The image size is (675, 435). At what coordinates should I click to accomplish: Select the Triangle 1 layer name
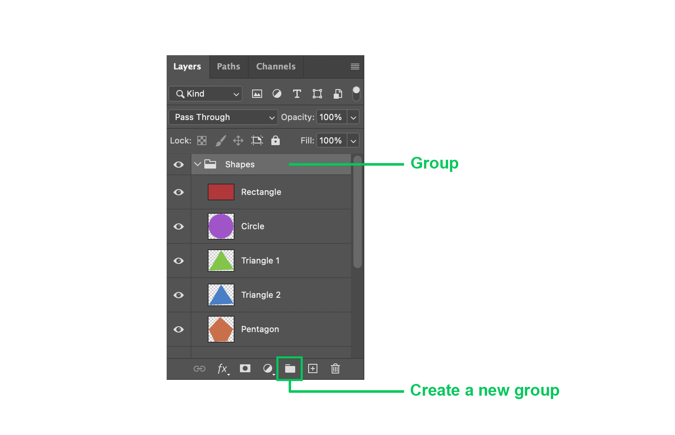tap(260, 261)
